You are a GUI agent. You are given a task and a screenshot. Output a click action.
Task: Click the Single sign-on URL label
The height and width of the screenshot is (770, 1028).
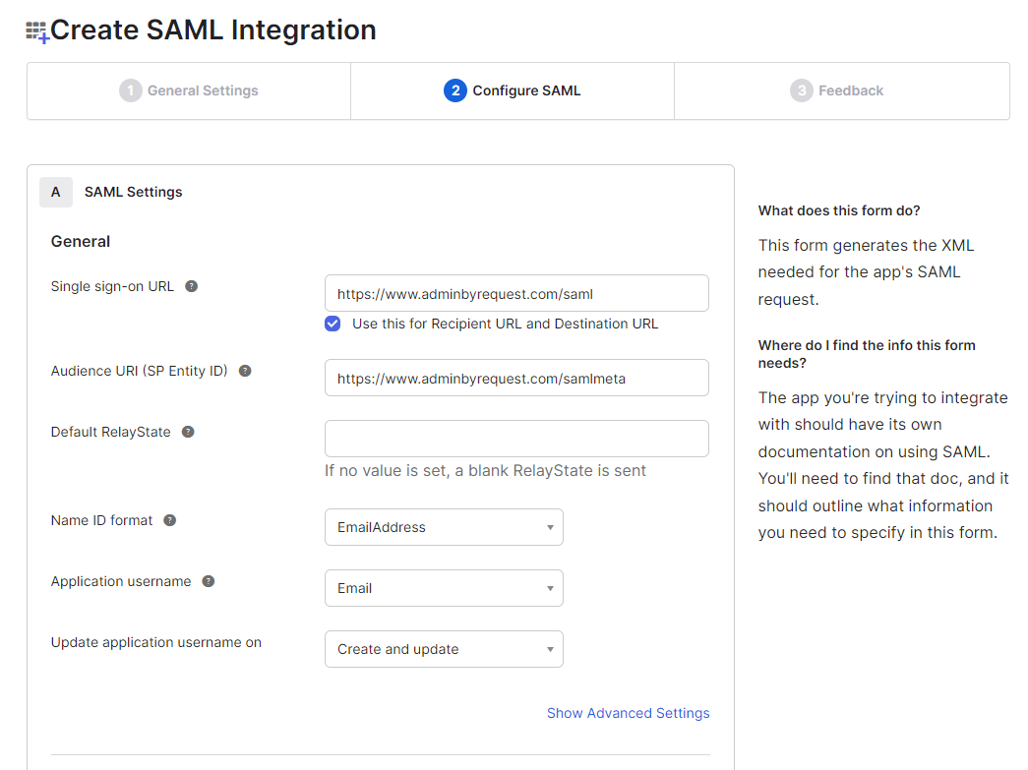[x=112, y=286]
